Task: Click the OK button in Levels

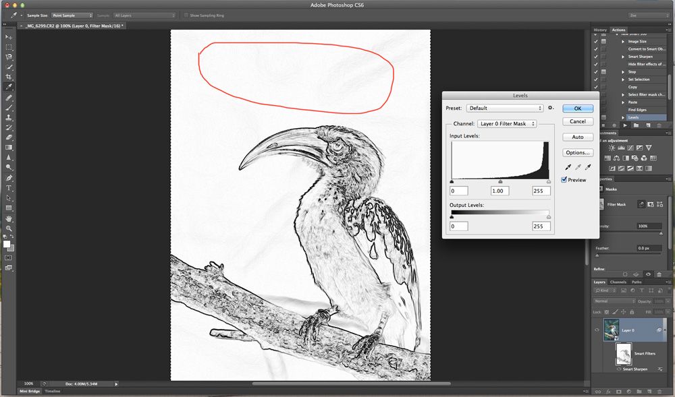Action: 577,108
